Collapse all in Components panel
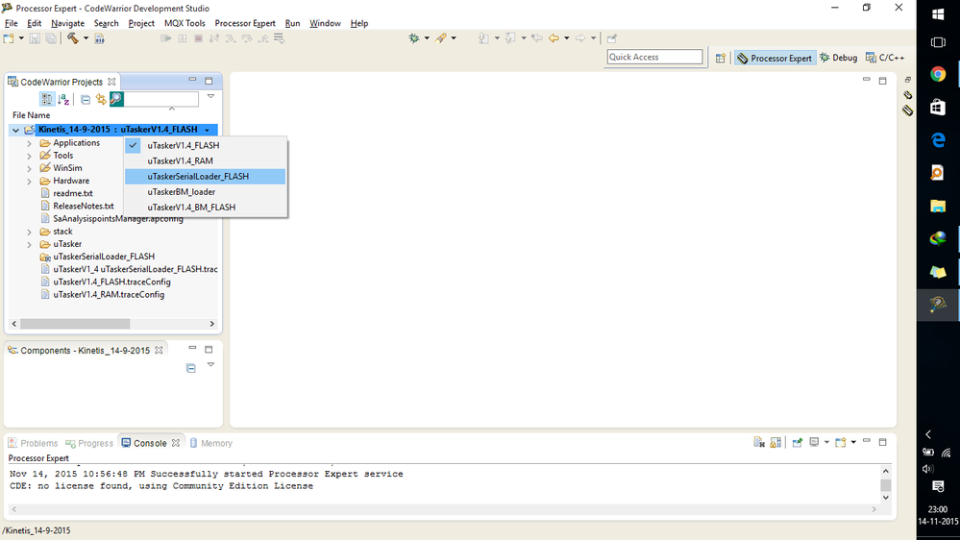 click(x=191, y=368)
